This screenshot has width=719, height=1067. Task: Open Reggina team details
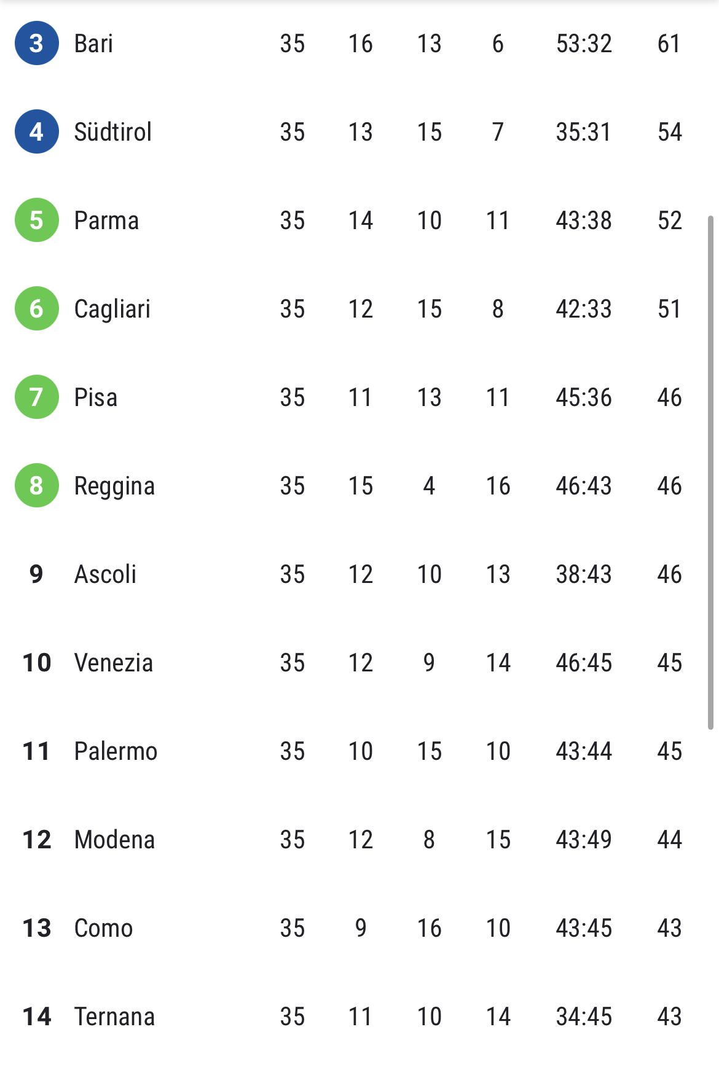click(x=114, y=486)
